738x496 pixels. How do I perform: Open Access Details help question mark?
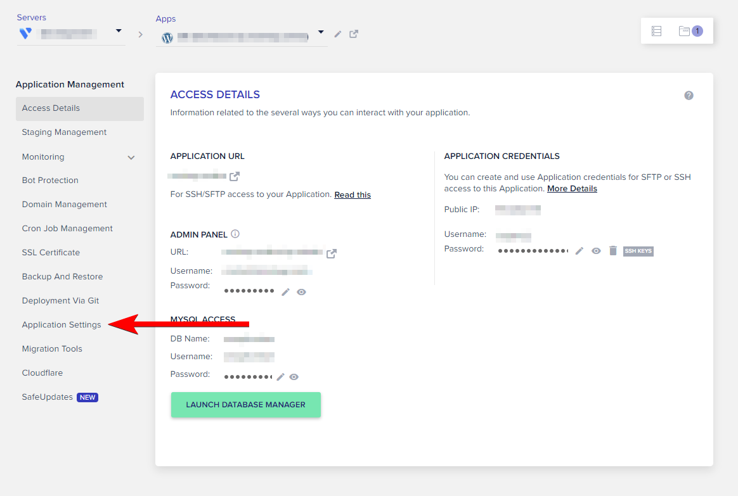689,95
